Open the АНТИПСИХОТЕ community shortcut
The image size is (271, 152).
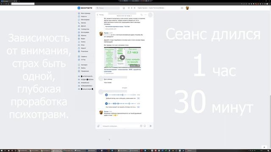coord(86,76)
